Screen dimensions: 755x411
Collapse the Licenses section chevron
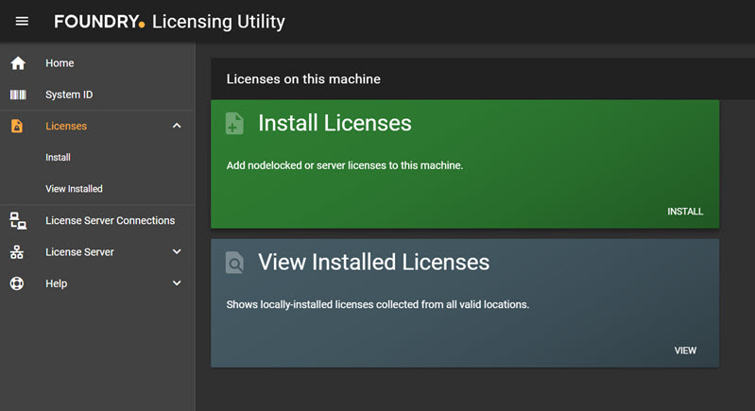coord(177,126)
